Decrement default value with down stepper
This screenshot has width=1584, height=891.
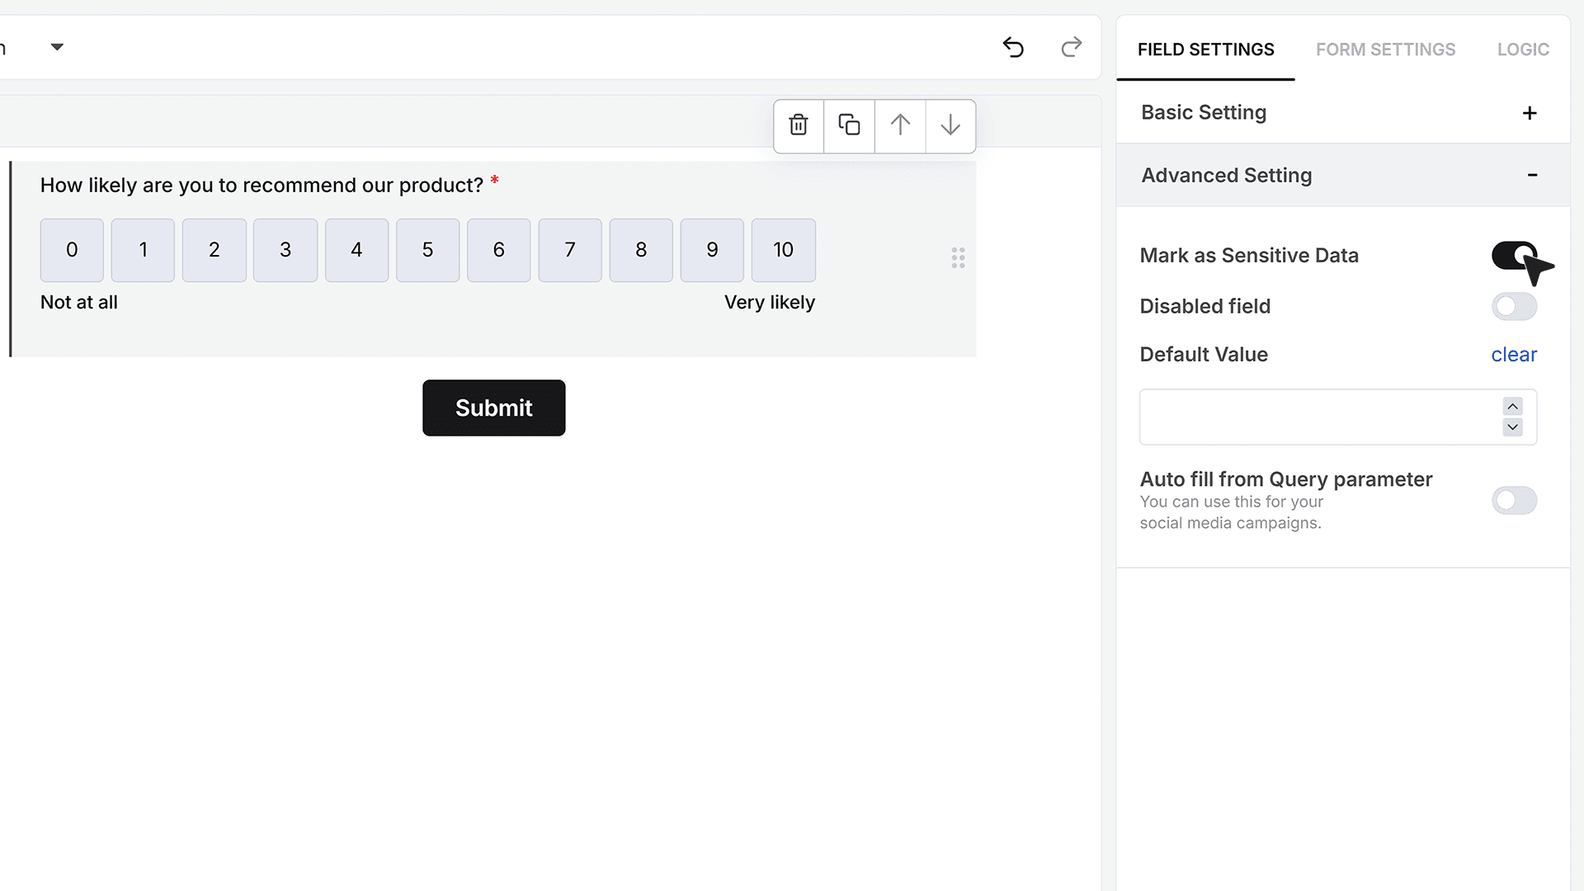[x=1512, y=427]
